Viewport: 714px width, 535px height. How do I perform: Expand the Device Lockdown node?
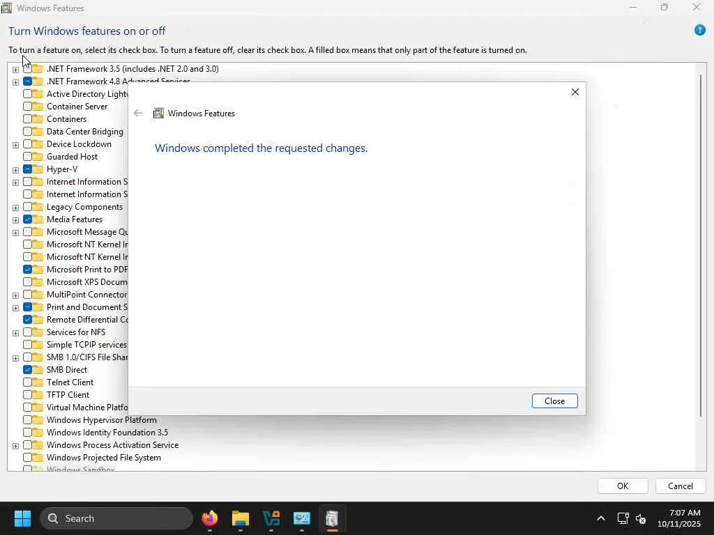click(15, 145)
